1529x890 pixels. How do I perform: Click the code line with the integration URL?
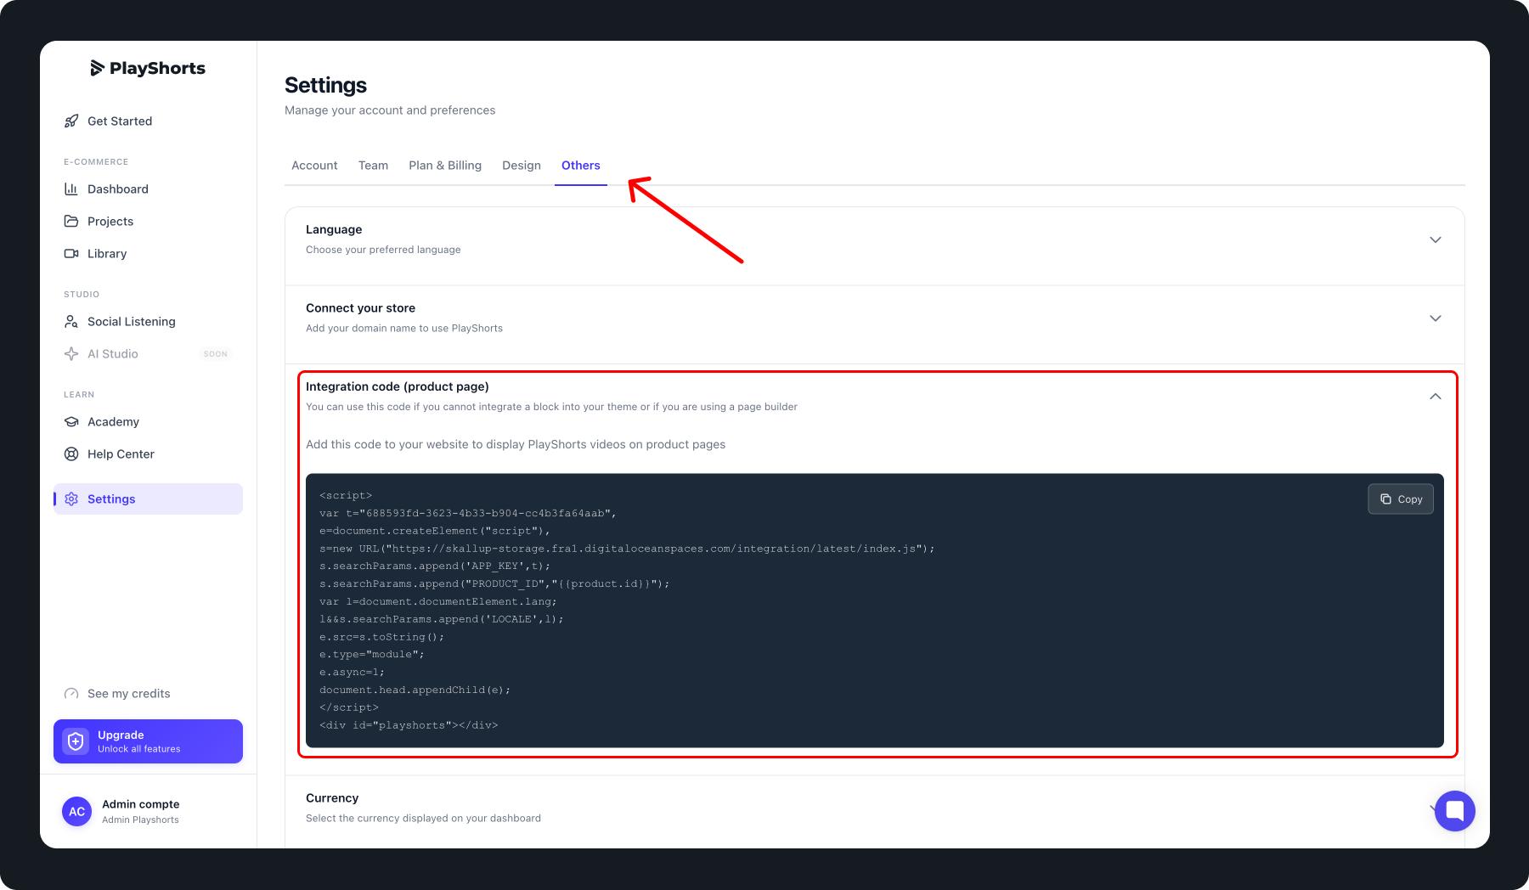627,549
